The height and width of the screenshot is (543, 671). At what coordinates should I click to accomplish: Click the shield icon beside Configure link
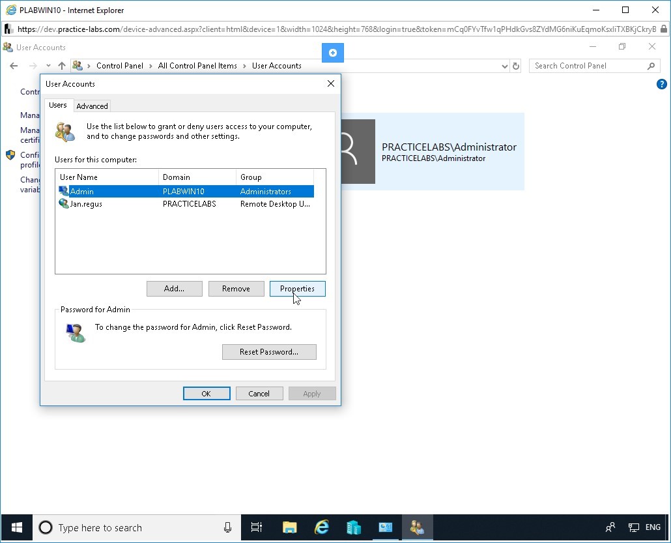tap(10, 155)
